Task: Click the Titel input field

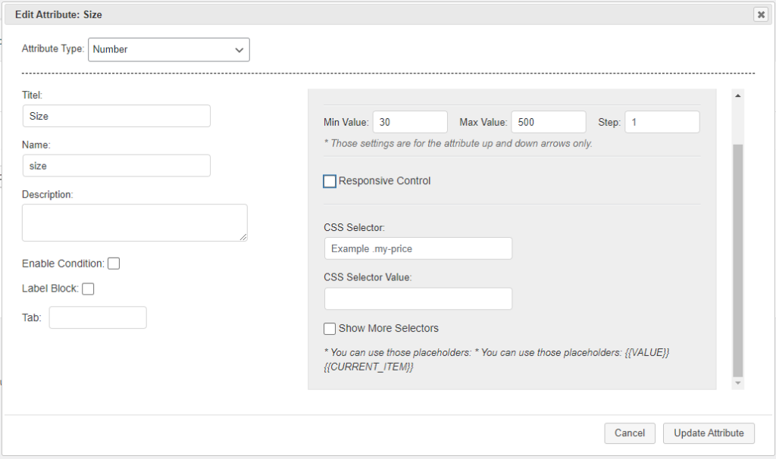Action: tap(116, 116)
